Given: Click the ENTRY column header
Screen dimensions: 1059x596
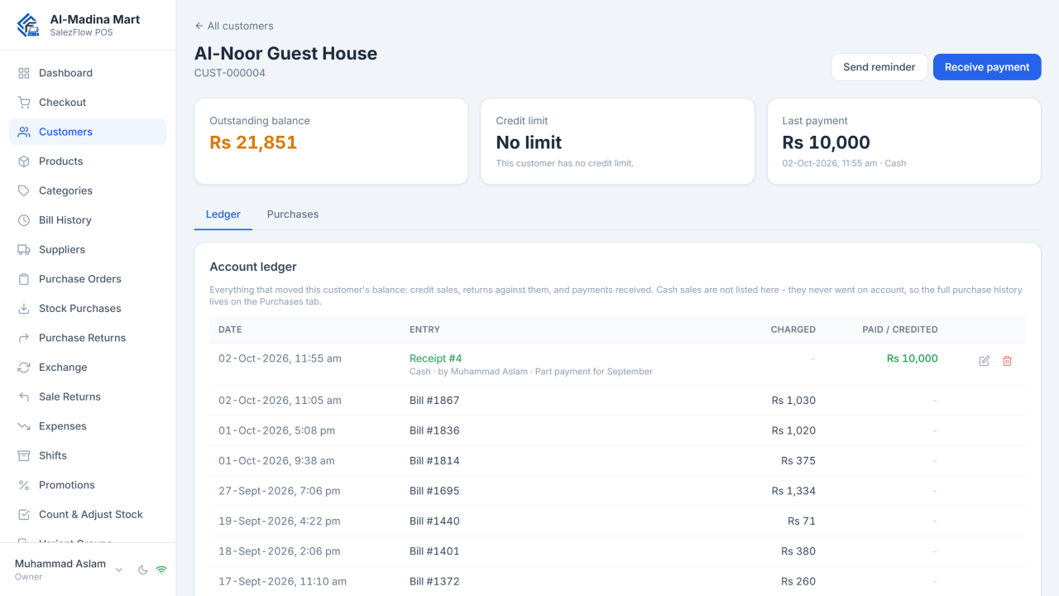Looking at the screenshot, I should (424, 329).
